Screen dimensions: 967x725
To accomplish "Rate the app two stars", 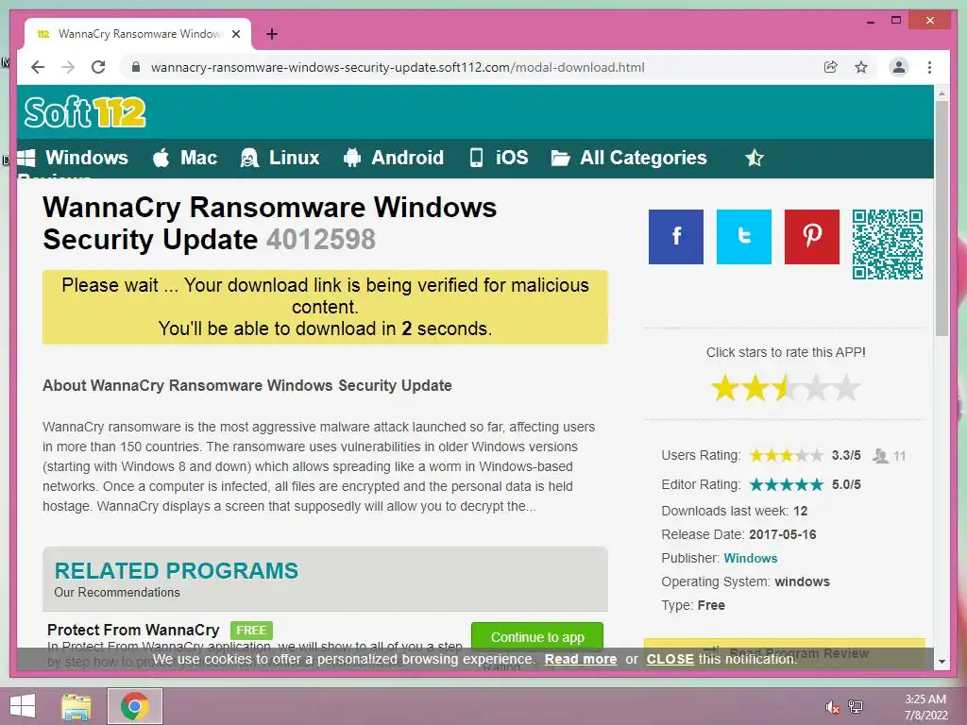I will coord(755,388).
